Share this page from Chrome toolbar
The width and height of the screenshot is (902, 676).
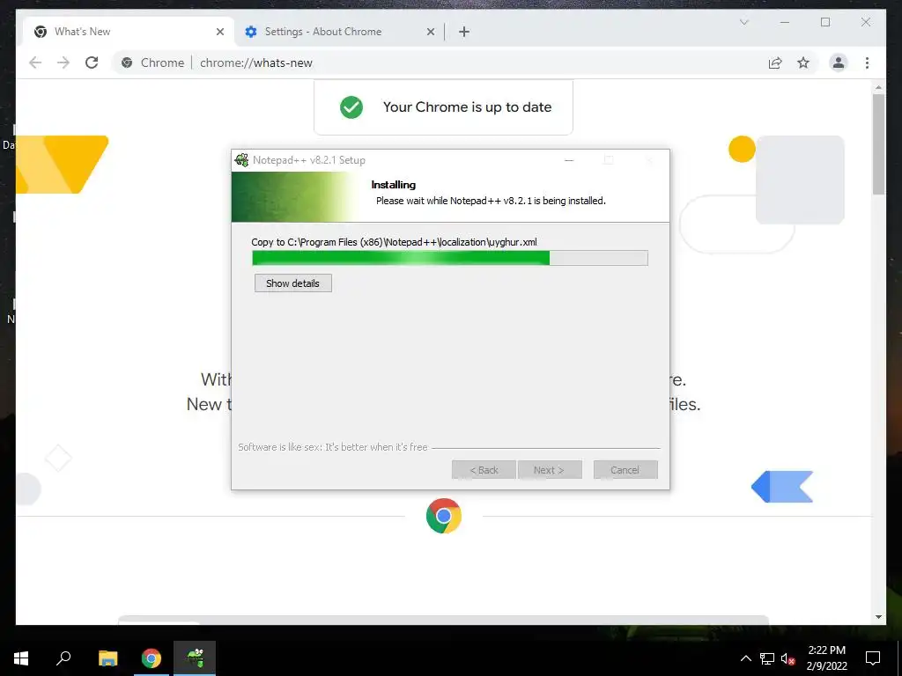coord(775,62)
